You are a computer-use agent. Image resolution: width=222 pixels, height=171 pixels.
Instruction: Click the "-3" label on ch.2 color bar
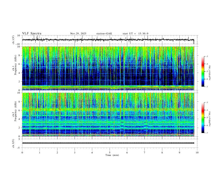click(207, 103)
